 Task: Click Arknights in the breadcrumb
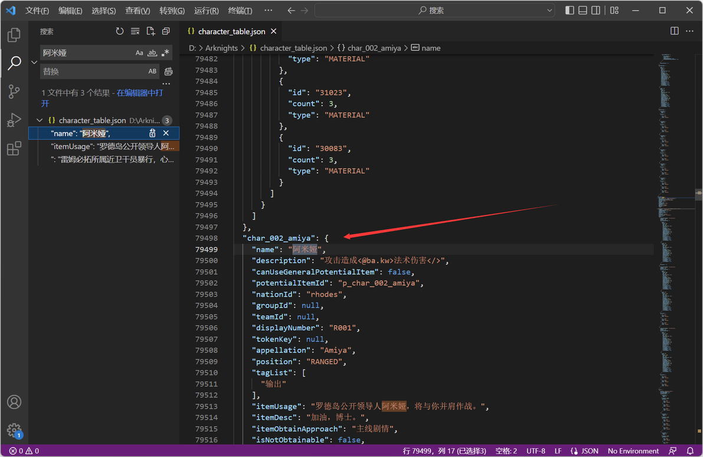click(x=222, y=48)
